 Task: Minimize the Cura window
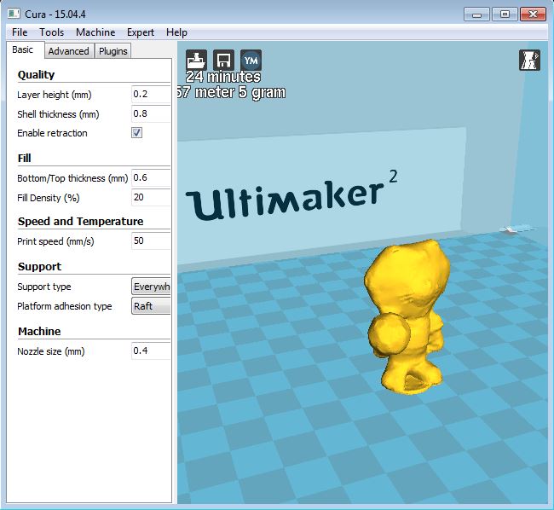[x=476, y=14]
